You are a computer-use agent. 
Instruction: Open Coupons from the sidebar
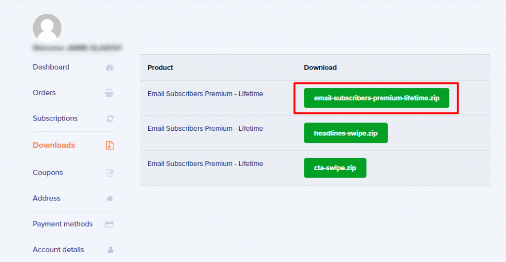pyautogui.click(x=48, y=173)
